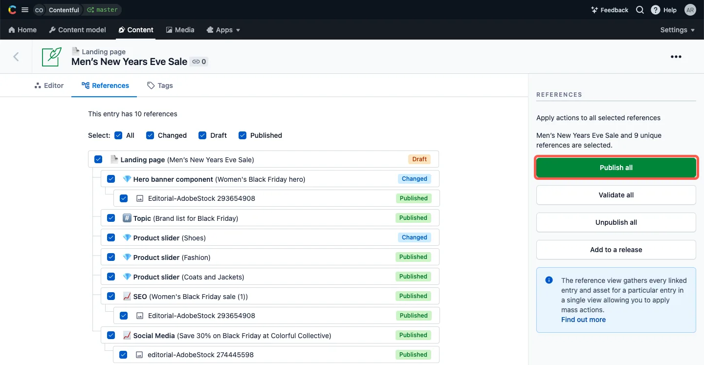
Task: Click the Help question mark icon
Action: coord(656,10)
